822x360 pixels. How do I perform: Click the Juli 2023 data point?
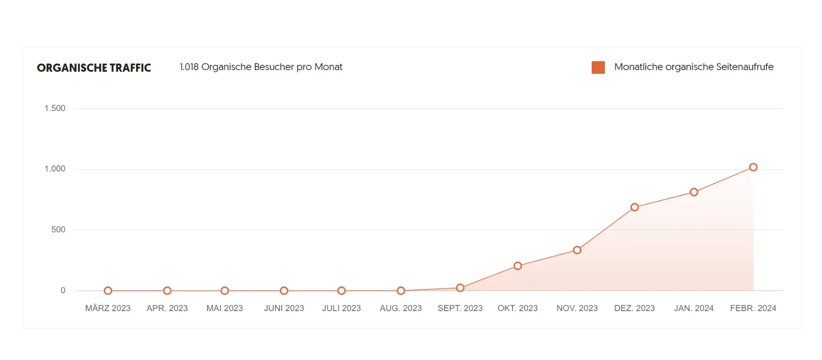point(341,291)
